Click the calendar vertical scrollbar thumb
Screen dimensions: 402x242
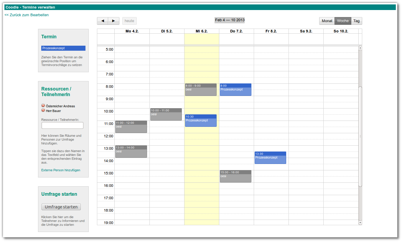pyautogui.click(x=360, y=136)
